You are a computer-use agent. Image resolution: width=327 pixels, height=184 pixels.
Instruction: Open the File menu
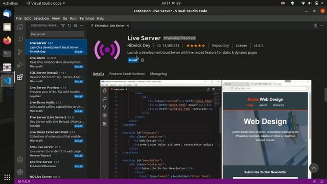(18, 18)
